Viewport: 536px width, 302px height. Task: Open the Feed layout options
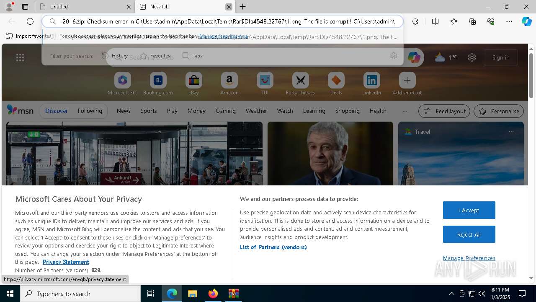pos(444,111)
